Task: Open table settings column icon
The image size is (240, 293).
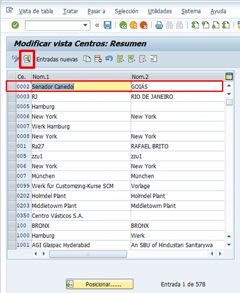Action: click(229, 76)
